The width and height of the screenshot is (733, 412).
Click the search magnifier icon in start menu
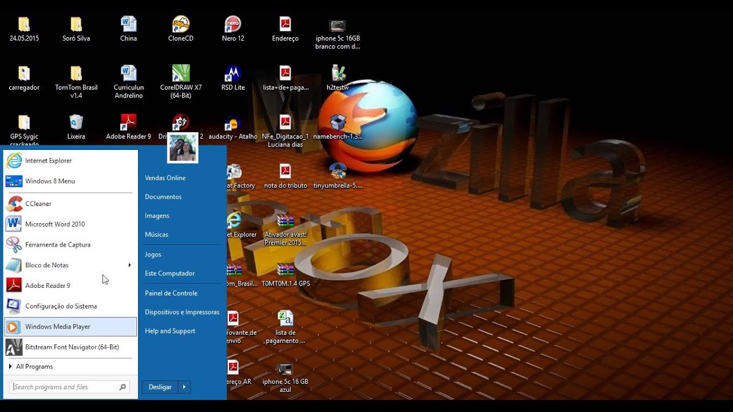123,387
